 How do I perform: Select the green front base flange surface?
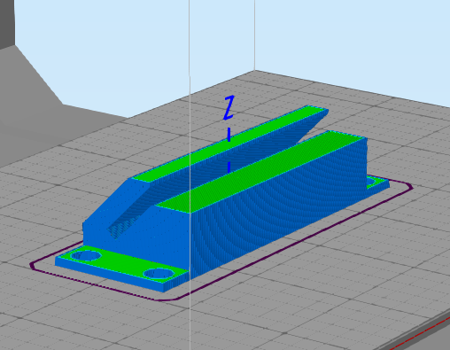(x=122, y=261)
